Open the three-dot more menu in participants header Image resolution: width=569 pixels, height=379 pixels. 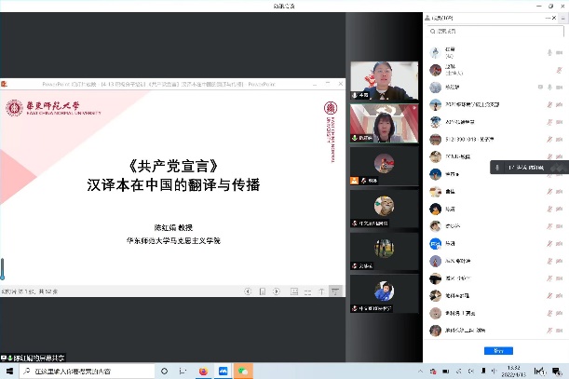tap(548, 18)
